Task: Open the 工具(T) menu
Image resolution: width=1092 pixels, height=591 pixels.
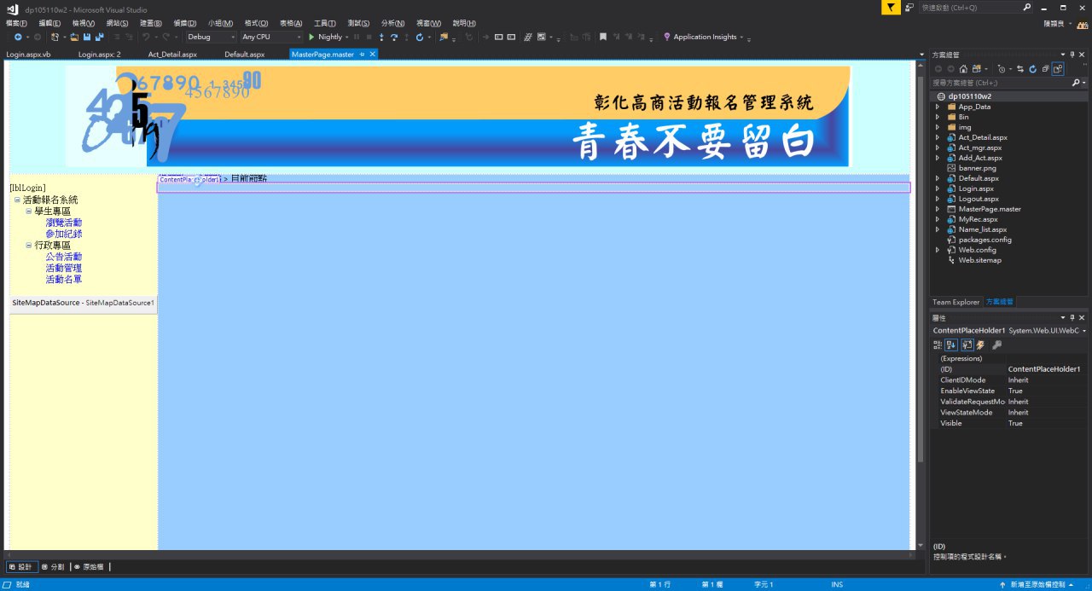Action: [x=324, y=23]
